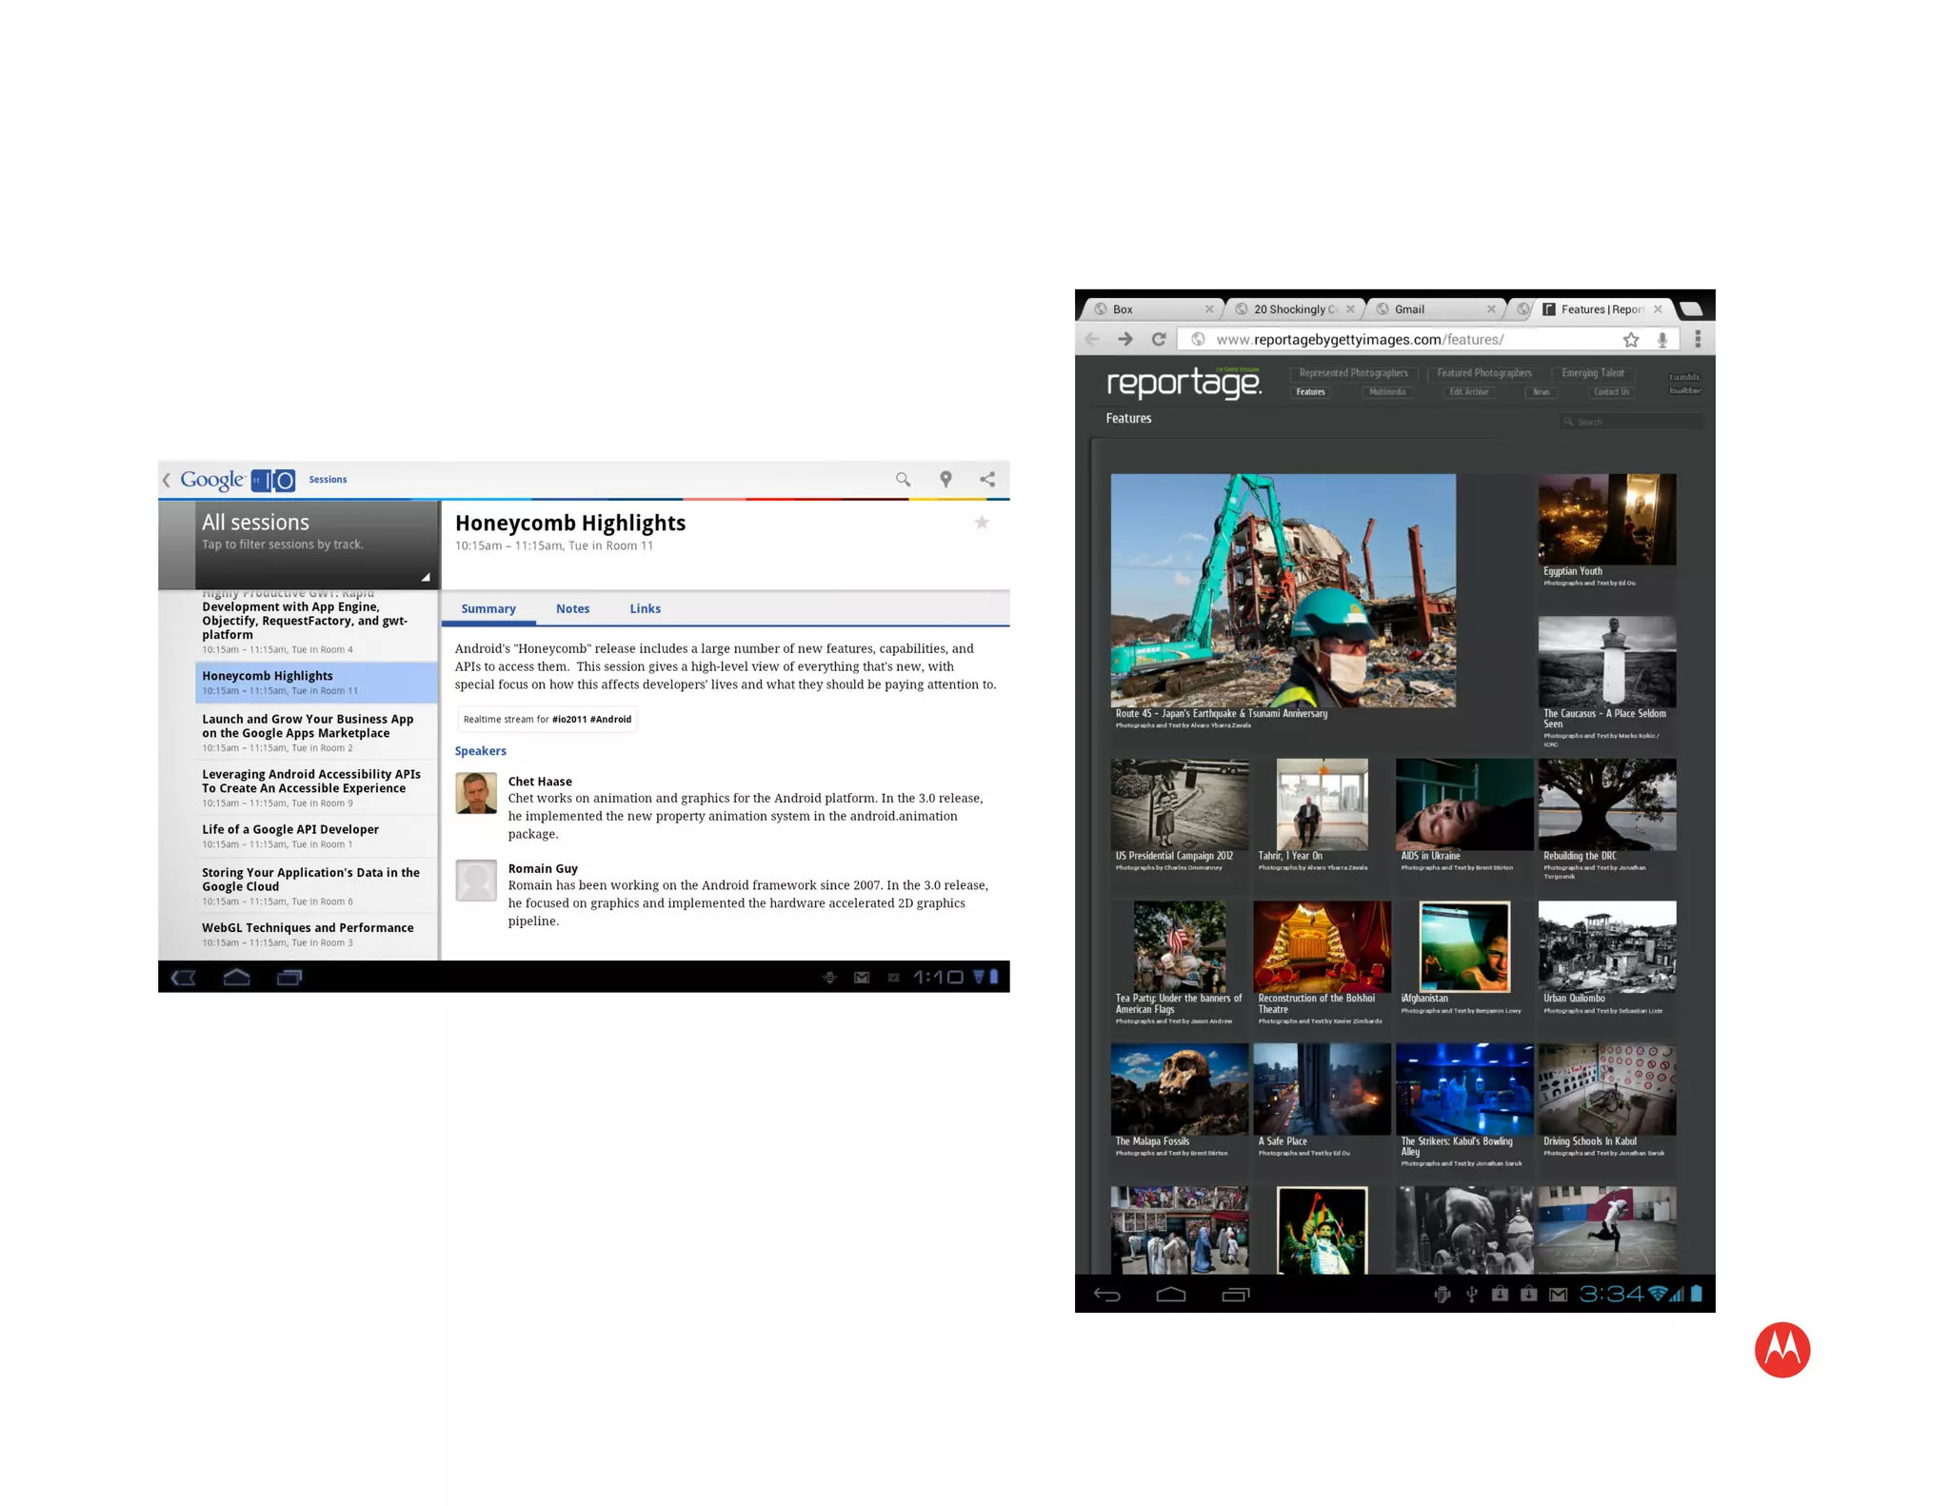The image size is (1950, 1506).
Task: Open the map pin icon in the Sessions bar
Action: point(945,480)
